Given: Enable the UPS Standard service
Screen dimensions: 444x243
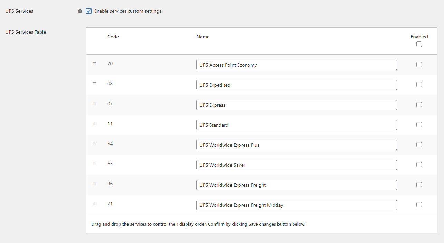Looking at the screenshot, I should pyautogui.click(x=419, y=125).
